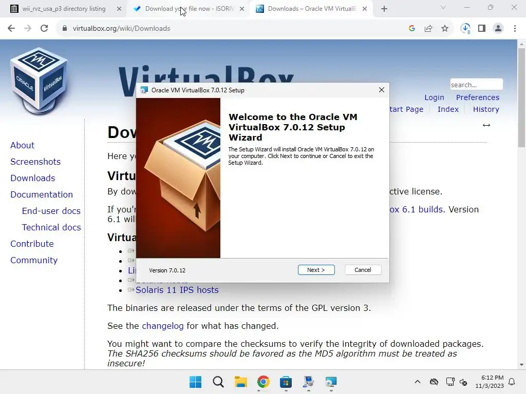The height and width of the screenshot is (394, 526).
Task: Bookmark this page with star icon
Action: click(x=445, y=29)
